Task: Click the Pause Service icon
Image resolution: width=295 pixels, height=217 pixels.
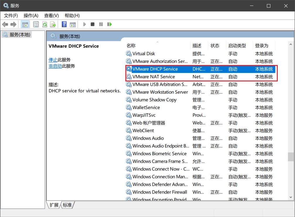Action: click(x=101, y=24)
